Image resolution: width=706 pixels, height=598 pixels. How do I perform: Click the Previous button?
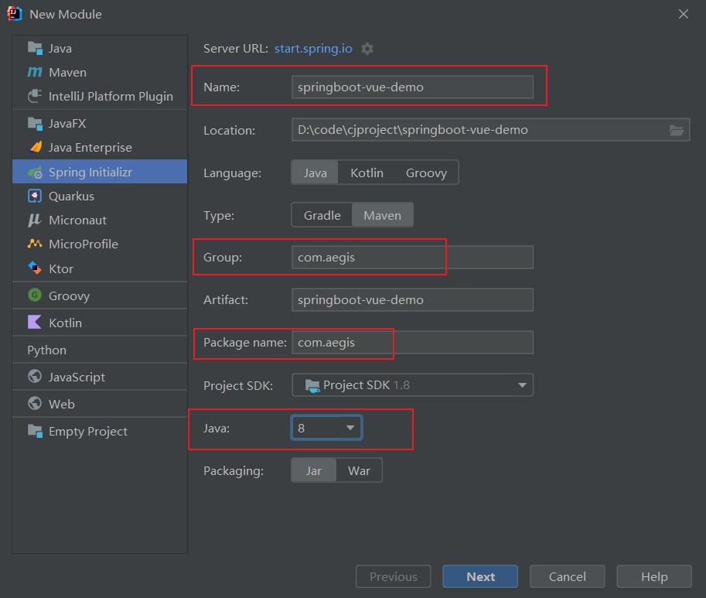(x=393, y=576)
